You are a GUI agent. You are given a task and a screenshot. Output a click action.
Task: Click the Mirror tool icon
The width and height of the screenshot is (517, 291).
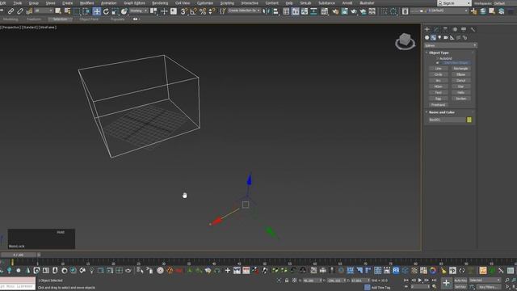click(266, 11)
